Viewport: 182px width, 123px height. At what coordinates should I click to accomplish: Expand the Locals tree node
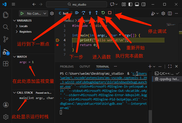tap(17, 26)
